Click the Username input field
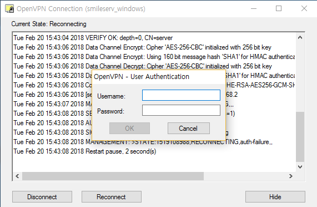 pos(181,95)
